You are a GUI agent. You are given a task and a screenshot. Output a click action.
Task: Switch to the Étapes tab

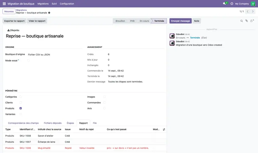point(70,123)
